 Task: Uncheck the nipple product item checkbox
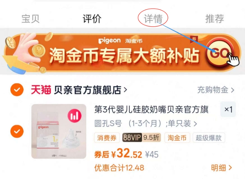pos(17,131)
